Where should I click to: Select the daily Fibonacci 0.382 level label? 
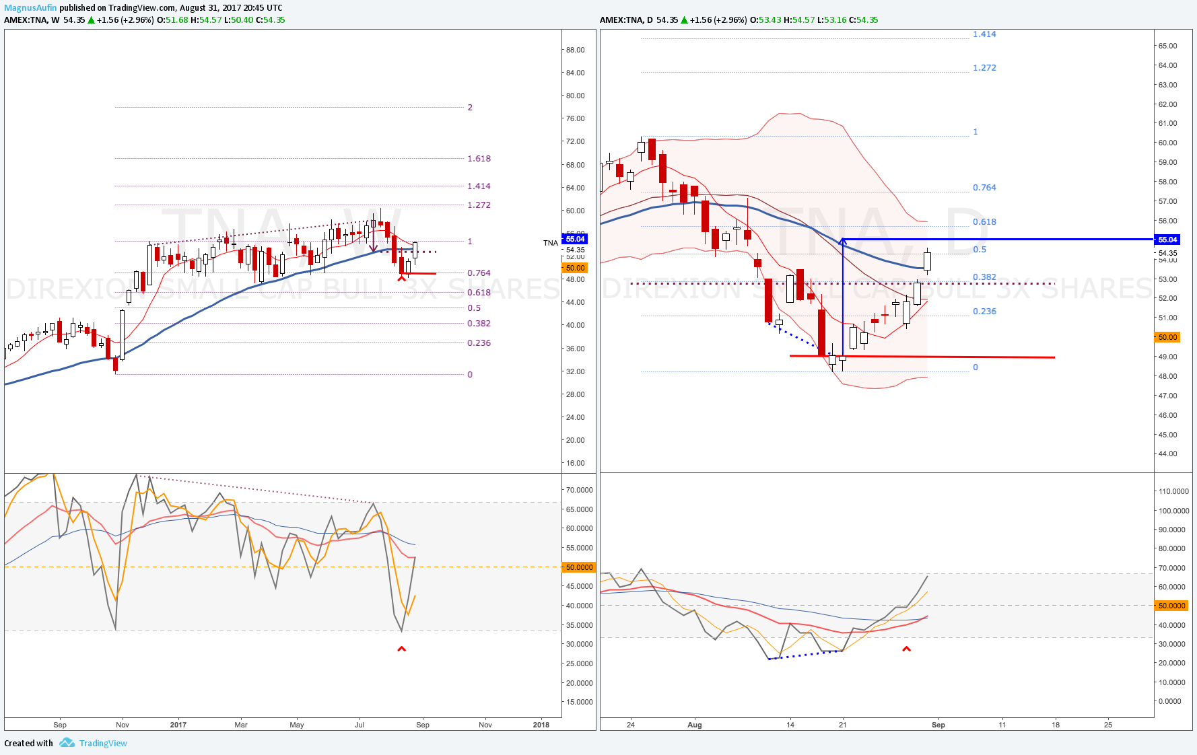point(984,277)
